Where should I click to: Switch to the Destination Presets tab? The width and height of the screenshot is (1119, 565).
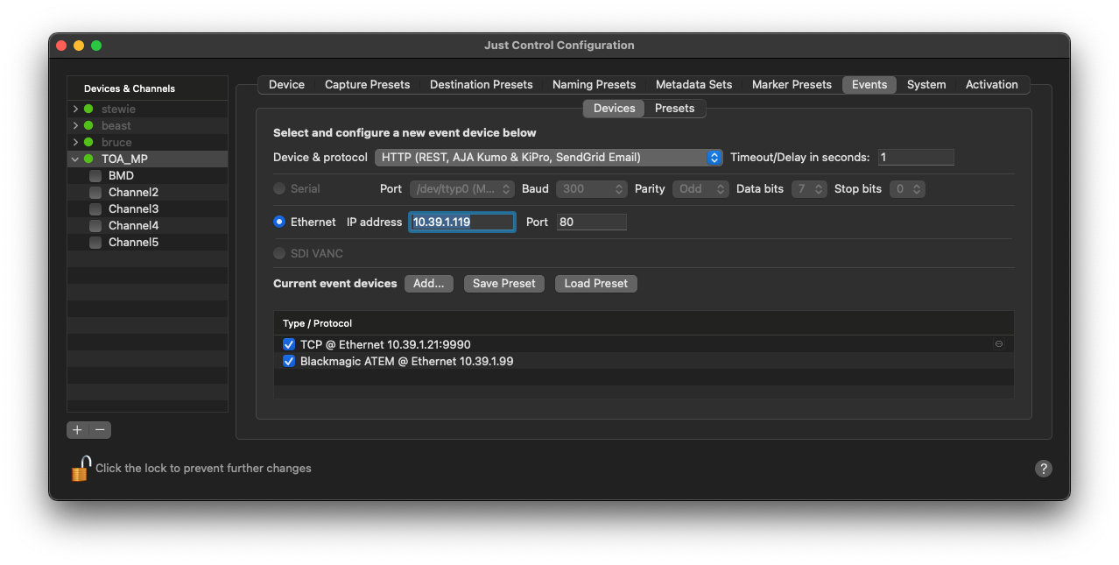tap(481, 85)
